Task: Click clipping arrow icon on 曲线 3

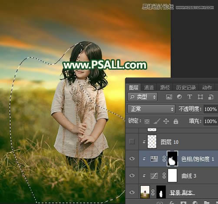Action: pos(144,175)
